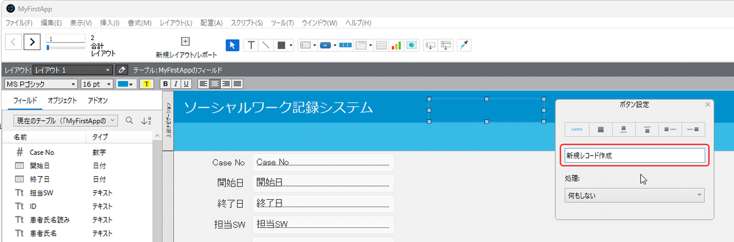Image resolution: width=734 pixels, height=242 pixels.
Task: Select the Portal tool
Action: pos(381,45)
